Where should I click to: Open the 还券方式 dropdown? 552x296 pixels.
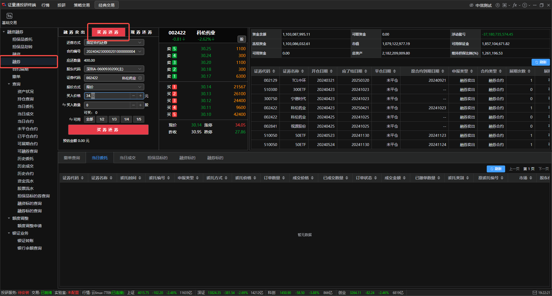click(x=114, y=43)
